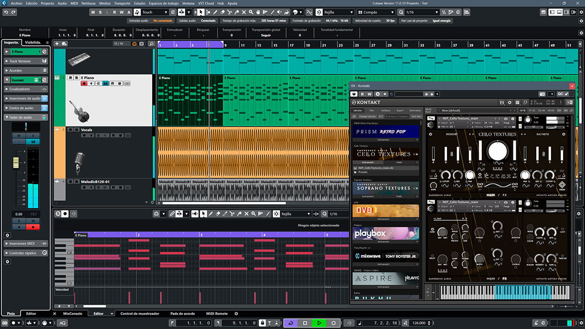Expand the Controles rápidos section
Screen dimensions: 585x329
tap(26, 253)
